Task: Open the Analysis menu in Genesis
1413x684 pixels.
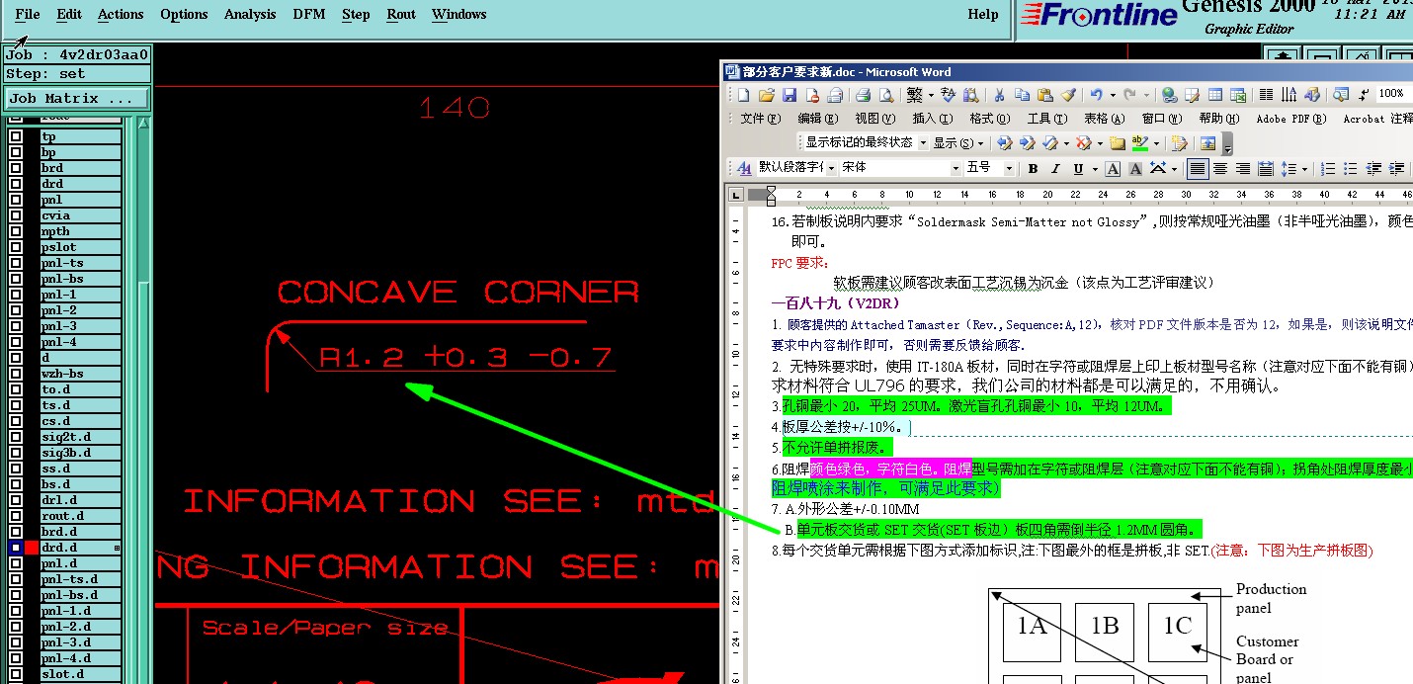Action: click(x=250, y=14)
